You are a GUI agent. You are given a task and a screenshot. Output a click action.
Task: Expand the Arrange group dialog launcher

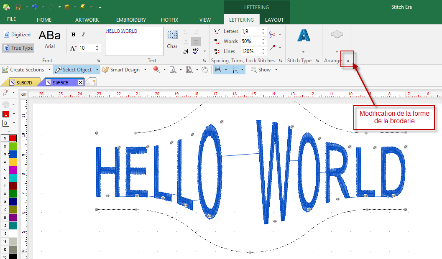[347, 61]
